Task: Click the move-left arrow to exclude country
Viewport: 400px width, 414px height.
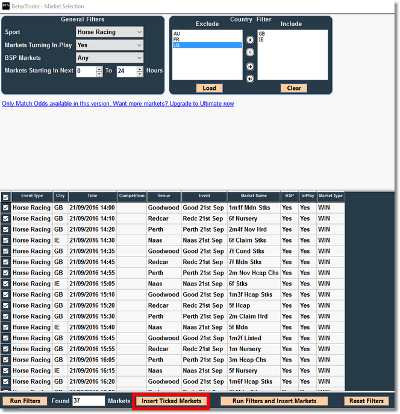Action: pyautogui.click(x=250, y=53)
